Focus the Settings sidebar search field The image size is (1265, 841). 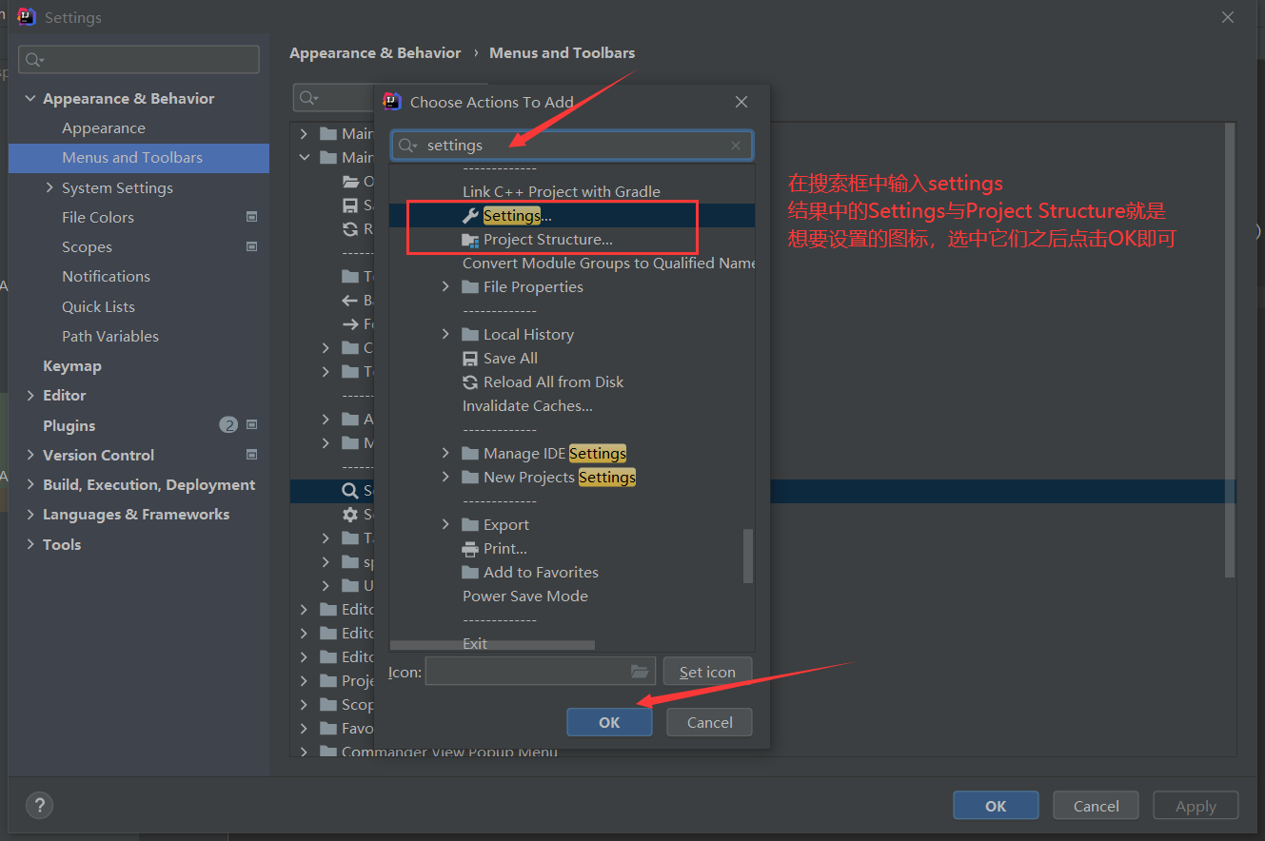[139, 59]
